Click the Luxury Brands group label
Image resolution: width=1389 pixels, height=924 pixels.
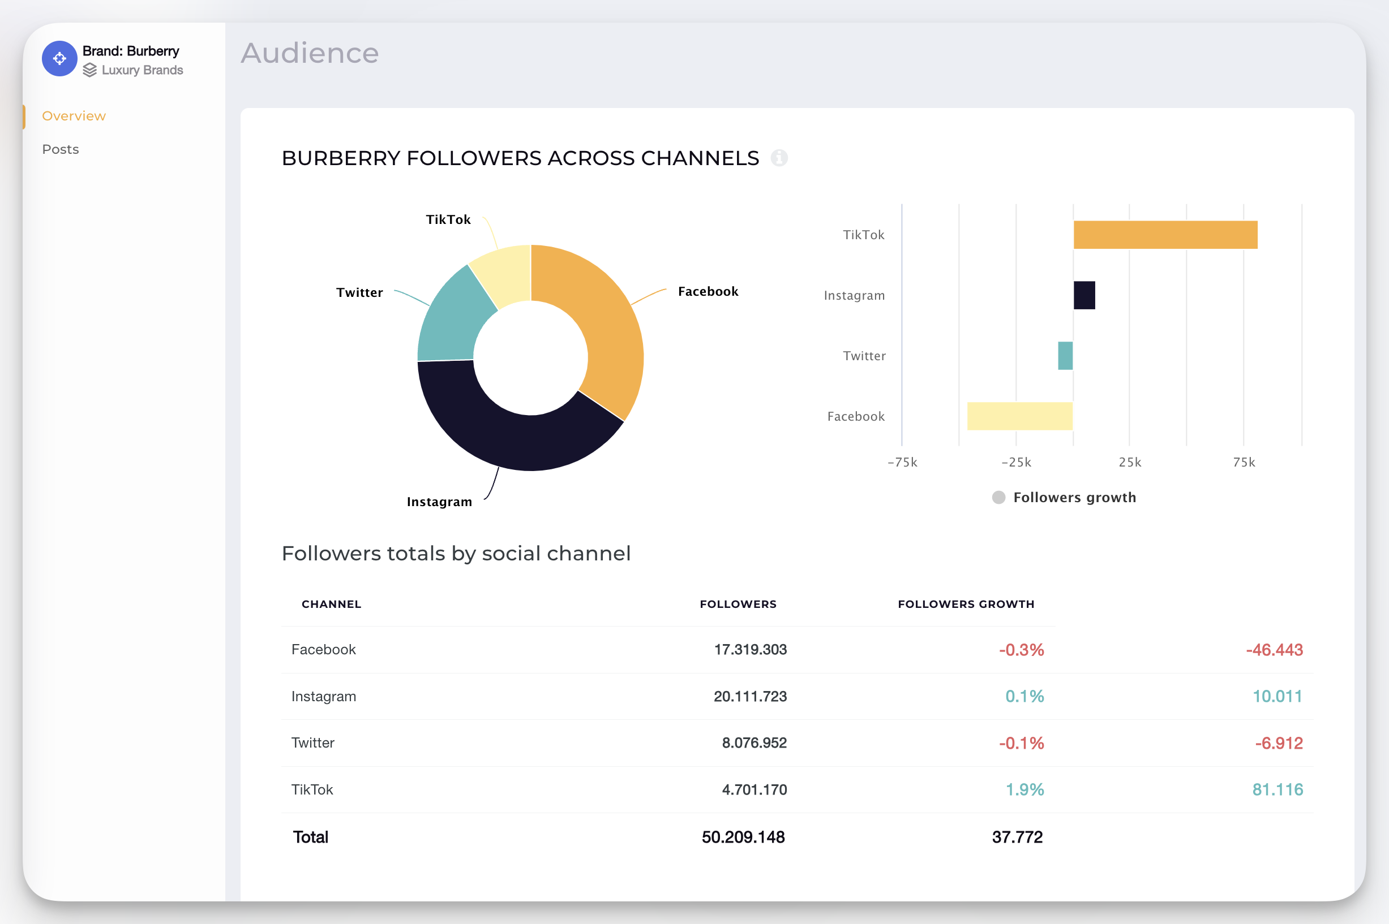tap(142, 70)
